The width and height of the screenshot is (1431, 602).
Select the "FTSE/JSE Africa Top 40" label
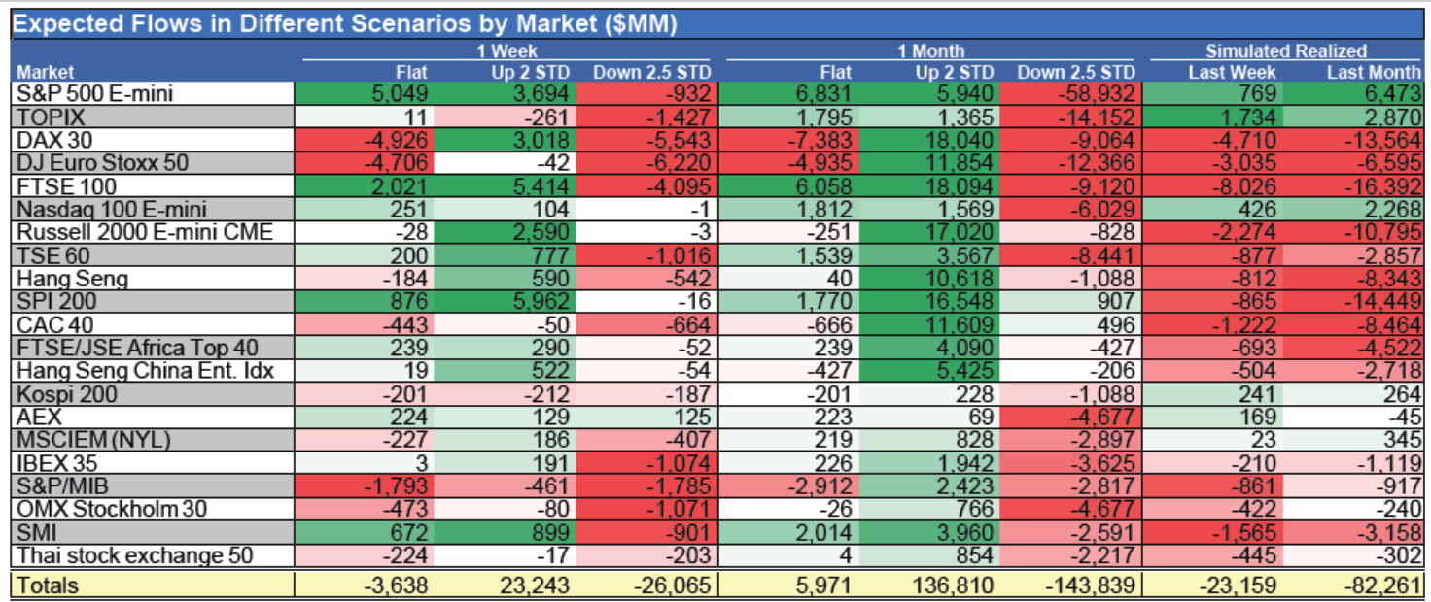[x=136, y=348]
